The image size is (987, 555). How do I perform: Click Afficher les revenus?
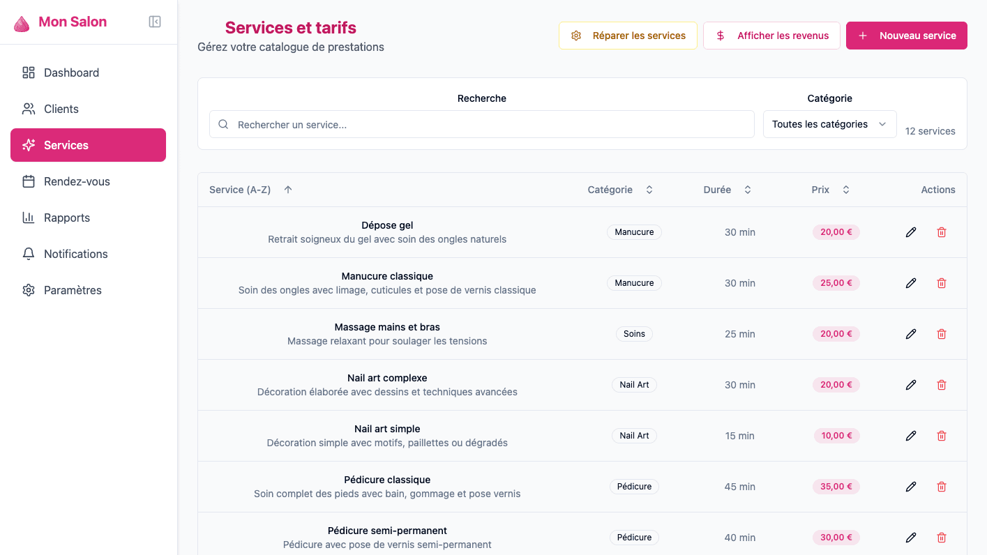pos(771,35)
